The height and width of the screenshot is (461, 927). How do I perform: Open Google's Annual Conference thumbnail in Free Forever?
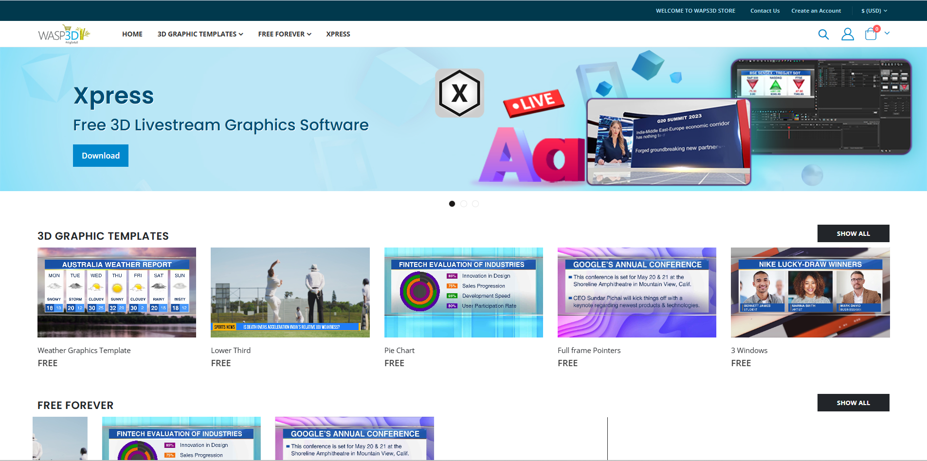354,438
